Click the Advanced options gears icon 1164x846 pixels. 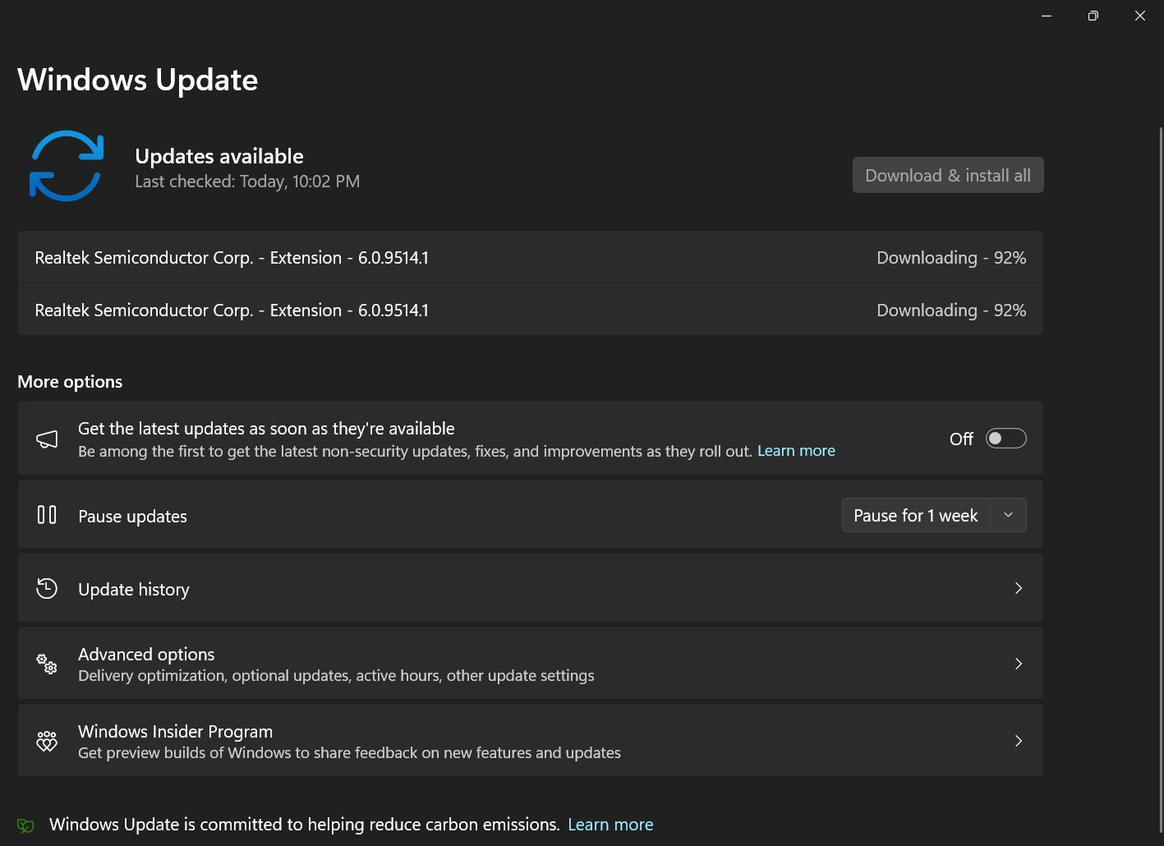tap(47, 664)
